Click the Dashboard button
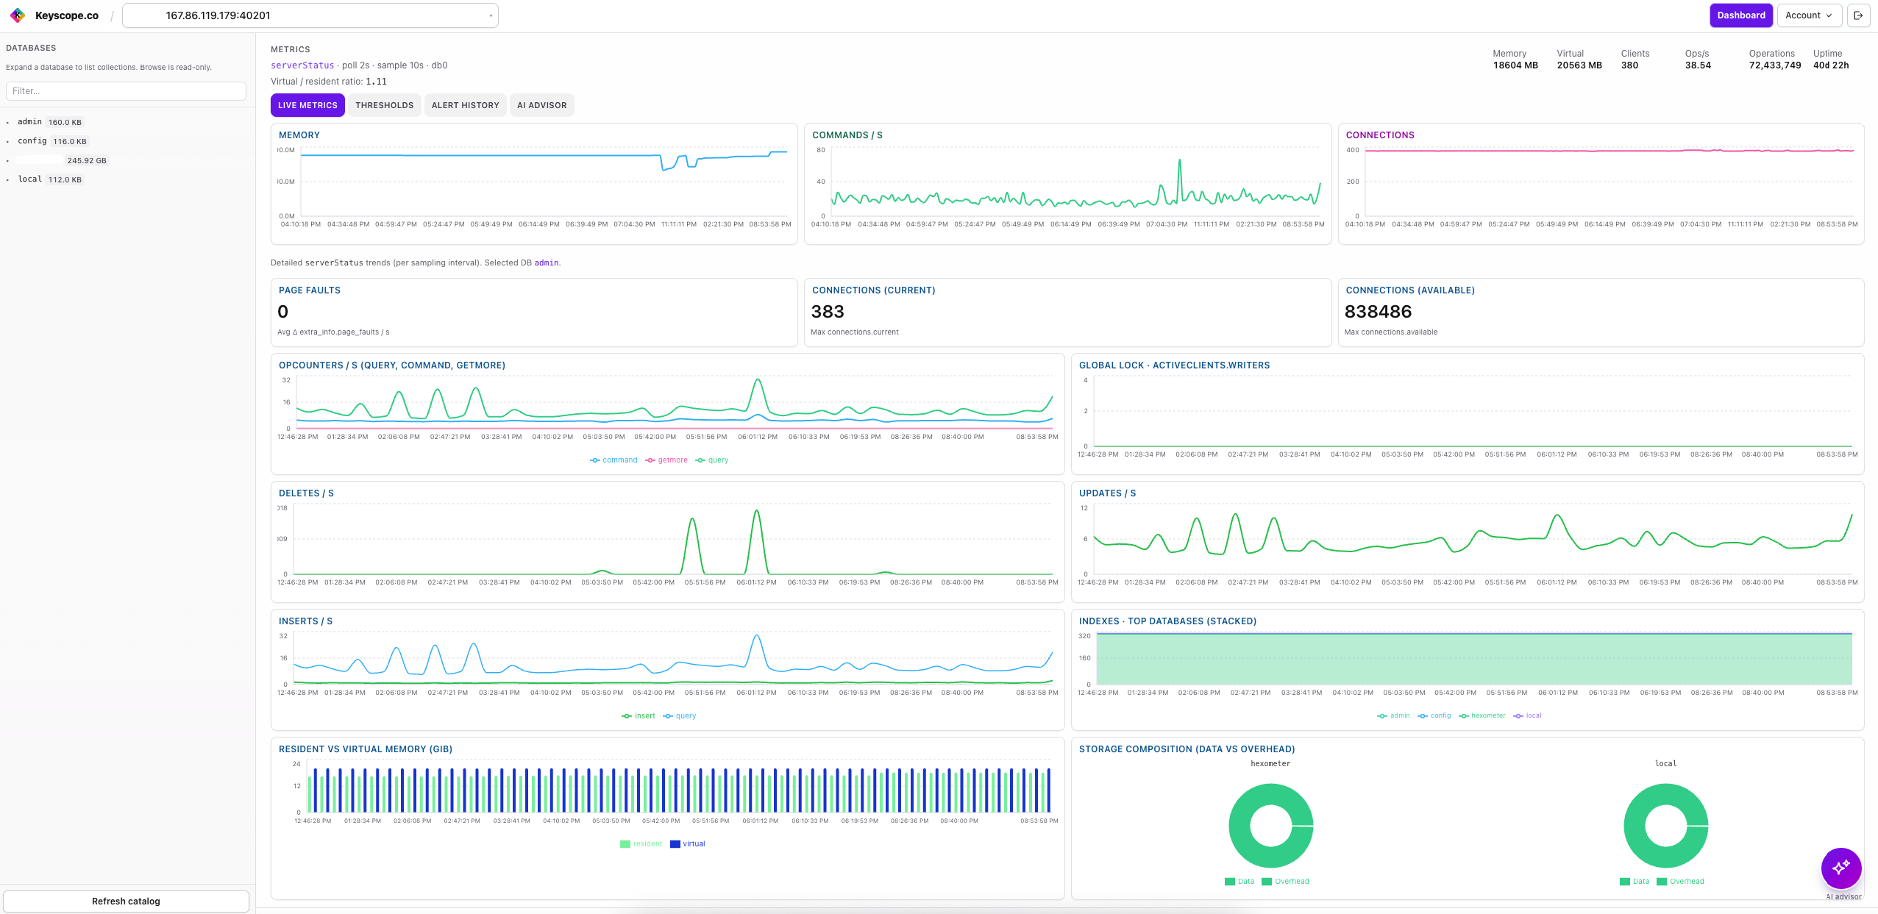Viewport: 1878px width, 914px height. coord(1740,15)
